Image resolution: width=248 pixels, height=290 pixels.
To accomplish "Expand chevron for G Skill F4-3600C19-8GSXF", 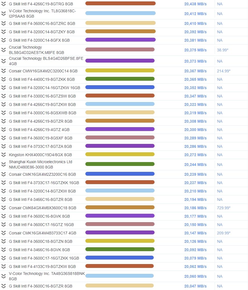I will (x=4, y=138).
